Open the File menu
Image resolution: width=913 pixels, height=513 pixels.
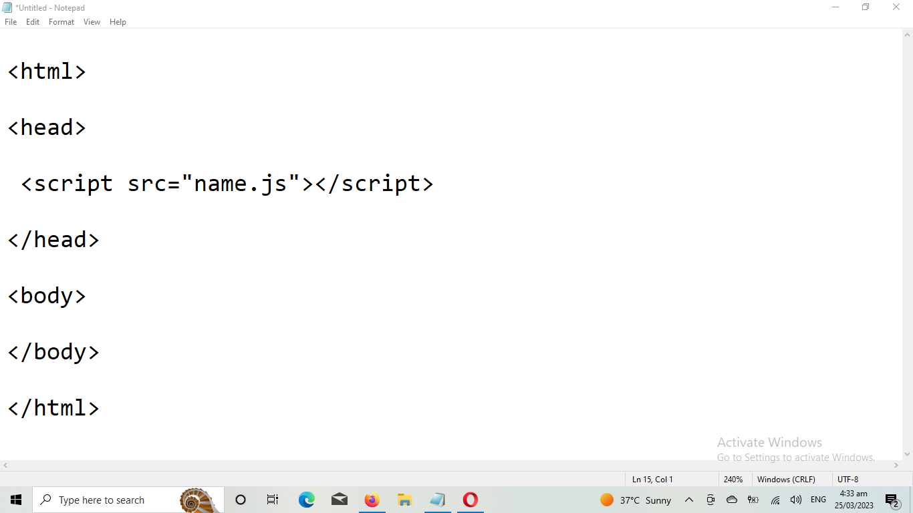(11, 22)
